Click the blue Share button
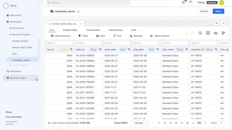Viewport: 232px width, 130px height. click(218, 11)
